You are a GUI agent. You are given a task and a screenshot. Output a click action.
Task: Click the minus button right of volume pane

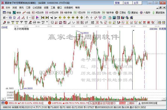(x=164, y=99)
